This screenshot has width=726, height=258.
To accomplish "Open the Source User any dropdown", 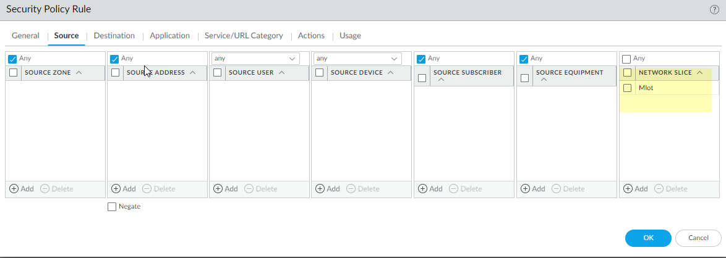I will point(293,59).
